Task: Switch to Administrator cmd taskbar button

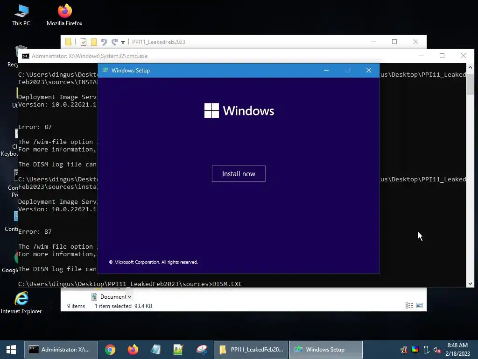Action: [x=61, y=350]
